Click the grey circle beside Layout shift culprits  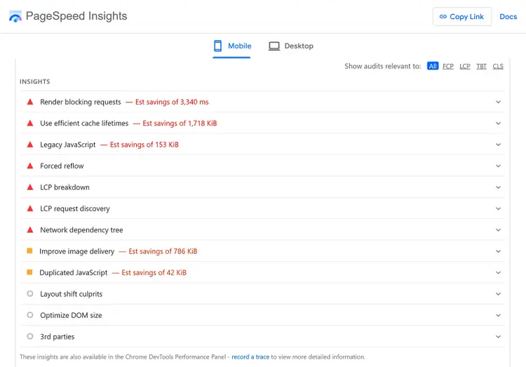[x=30, y=293]
